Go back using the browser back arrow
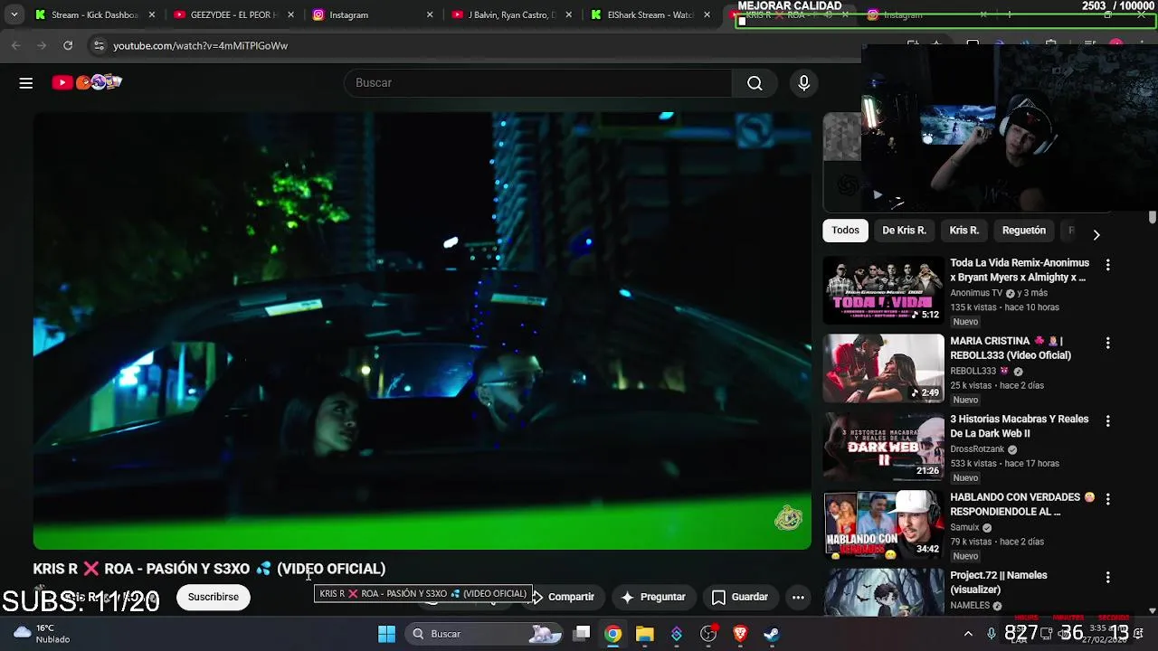Viewport: 1158px width, 651px height. pyautogui.click(x=15, y=45)
